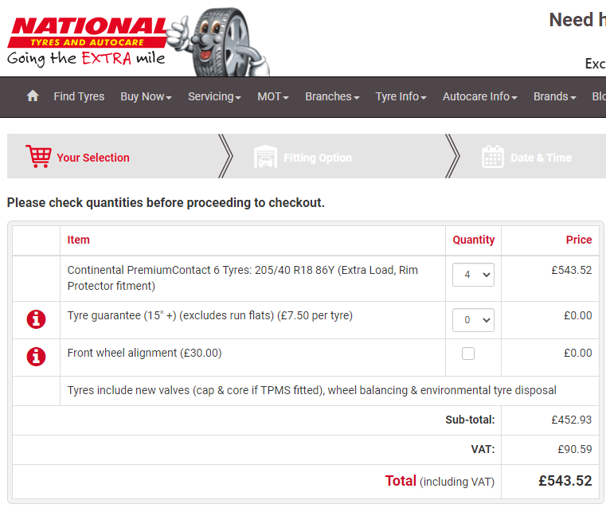Click the shopping cart Your Selection icon
Viewport: 606px width, 508px height.
[x=37, y=157]
